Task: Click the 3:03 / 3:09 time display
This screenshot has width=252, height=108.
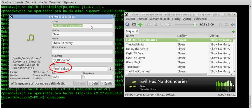Action: click(206, 25)
